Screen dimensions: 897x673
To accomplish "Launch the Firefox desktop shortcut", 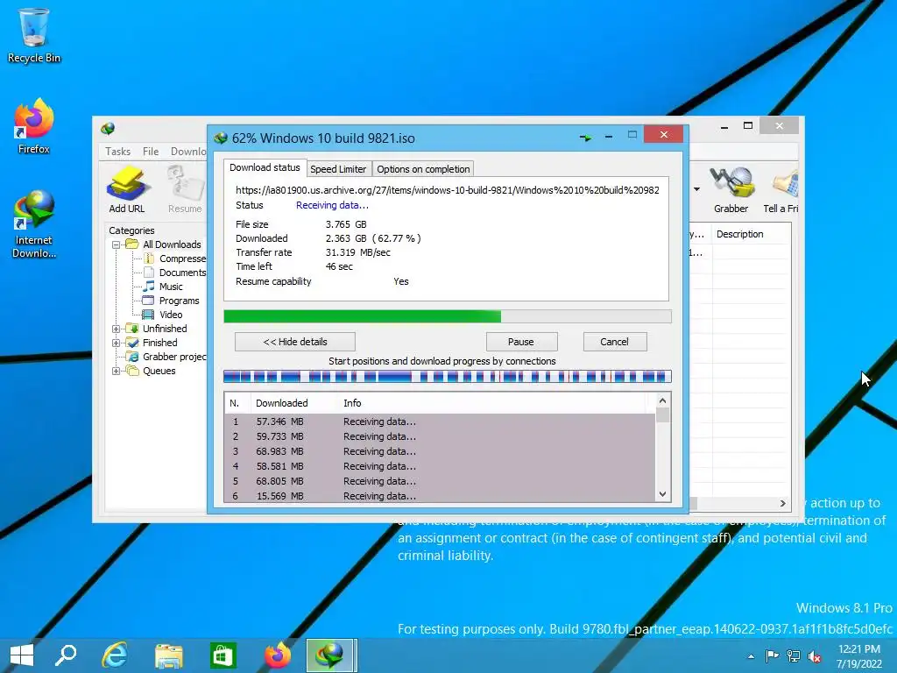I will 34,126.
